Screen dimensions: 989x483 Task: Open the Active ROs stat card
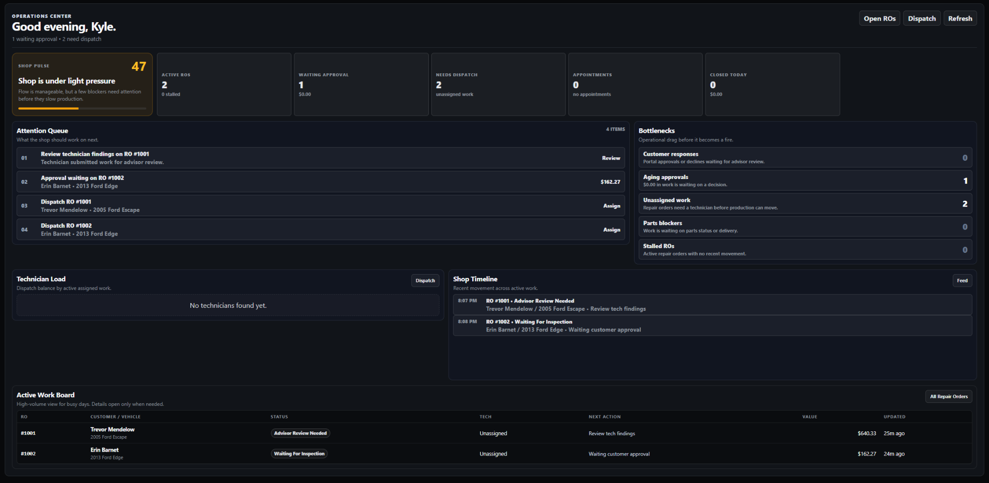coord(224,84)
